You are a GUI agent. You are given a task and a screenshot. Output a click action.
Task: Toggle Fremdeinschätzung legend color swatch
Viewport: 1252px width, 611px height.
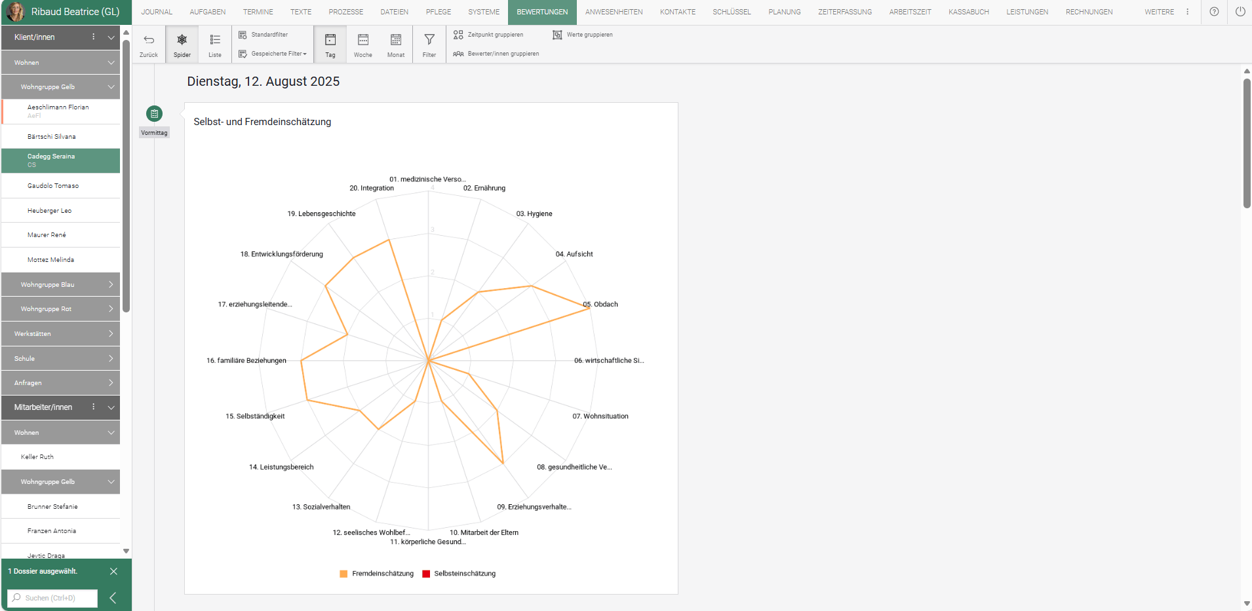[x=343, y=574]
